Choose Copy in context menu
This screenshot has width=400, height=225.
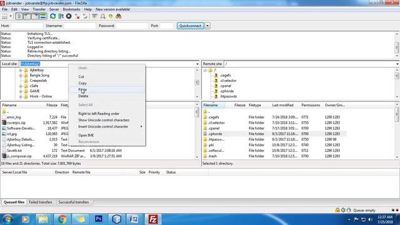coord(107,83)
